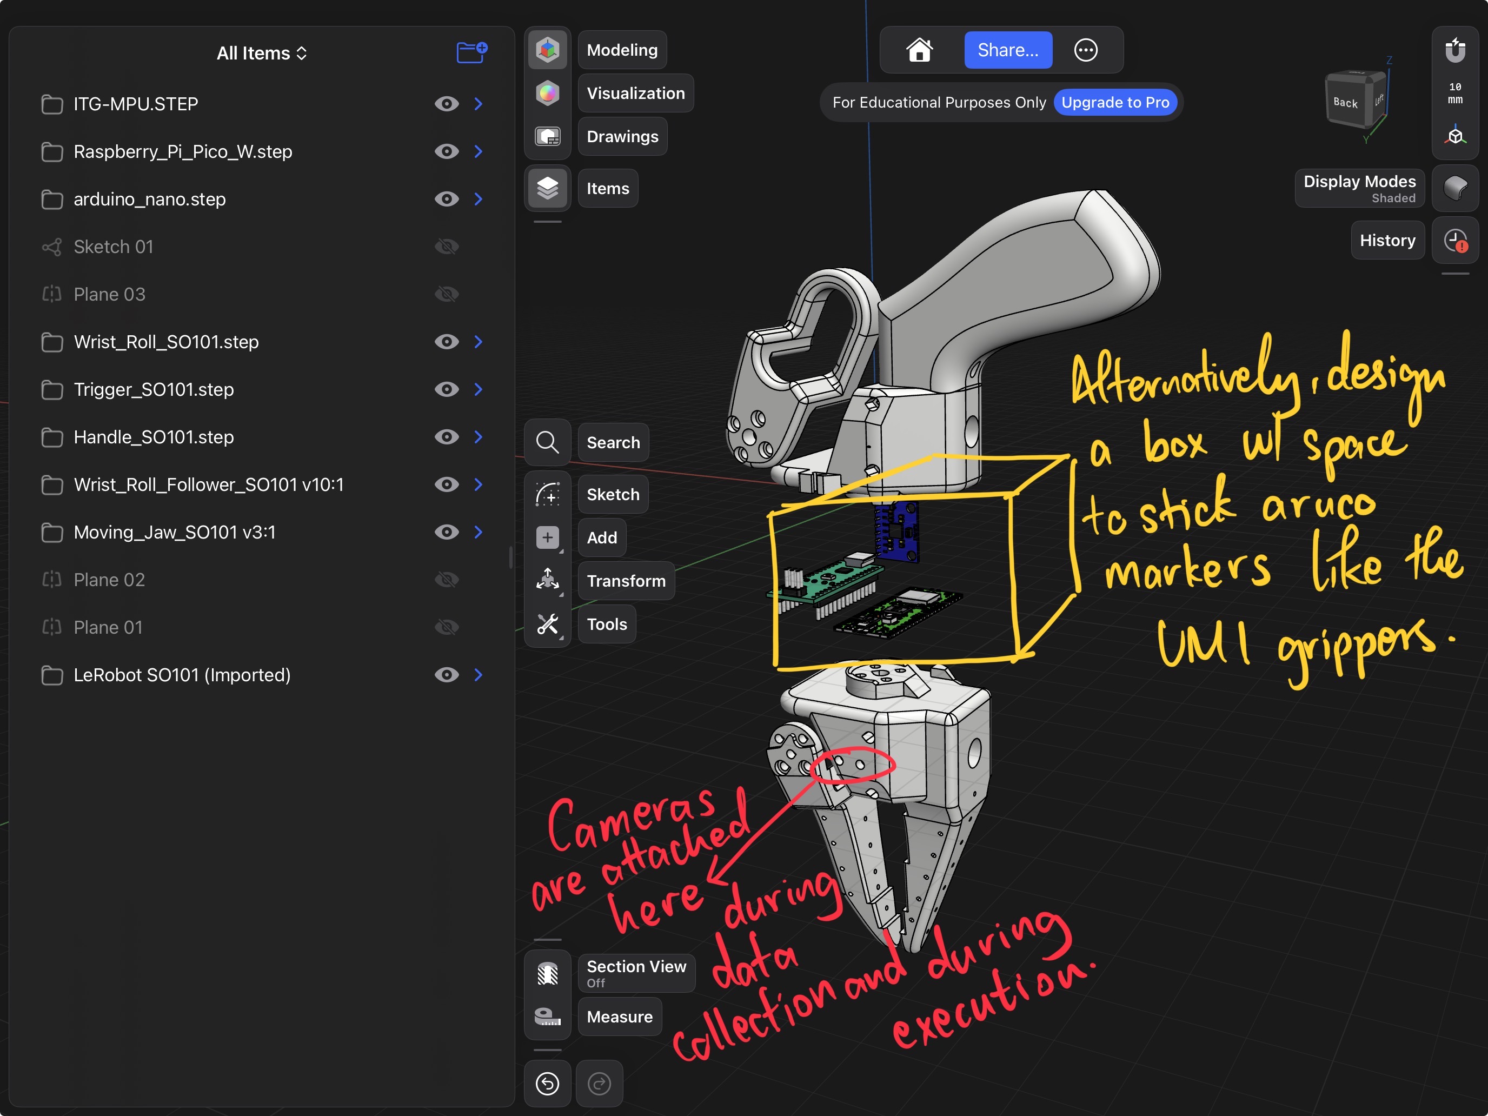The height and width of the screenshot is (1116, 1488).
Task: Switch to the Drawings tab
Action: pyautogui.click(x=622, y=136)
